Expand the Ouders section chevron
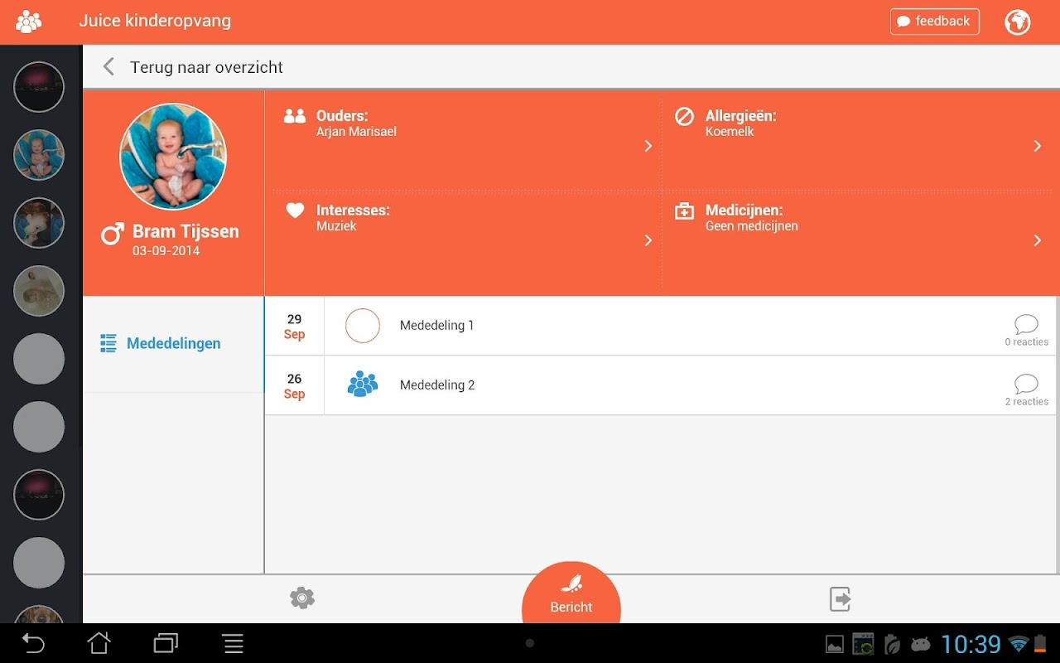The image size is (1060, 663). click(648, 146)
